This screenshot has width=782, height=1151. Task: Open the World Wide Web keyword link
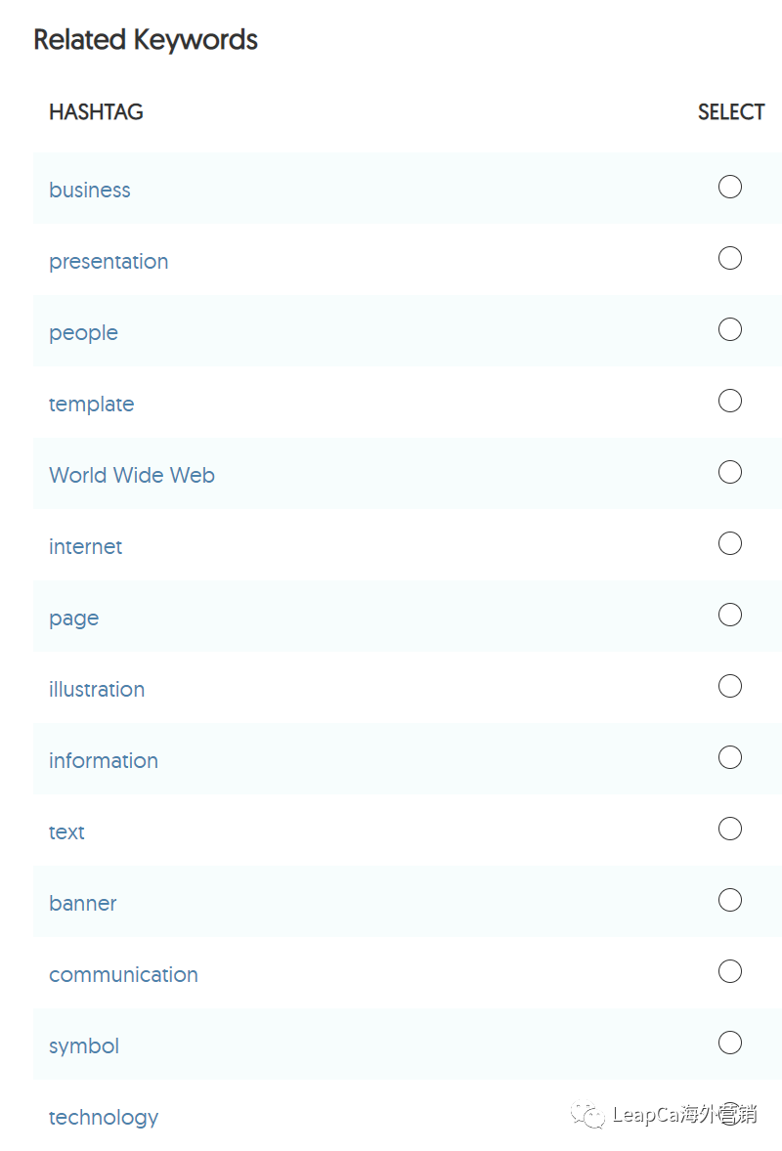132,475
